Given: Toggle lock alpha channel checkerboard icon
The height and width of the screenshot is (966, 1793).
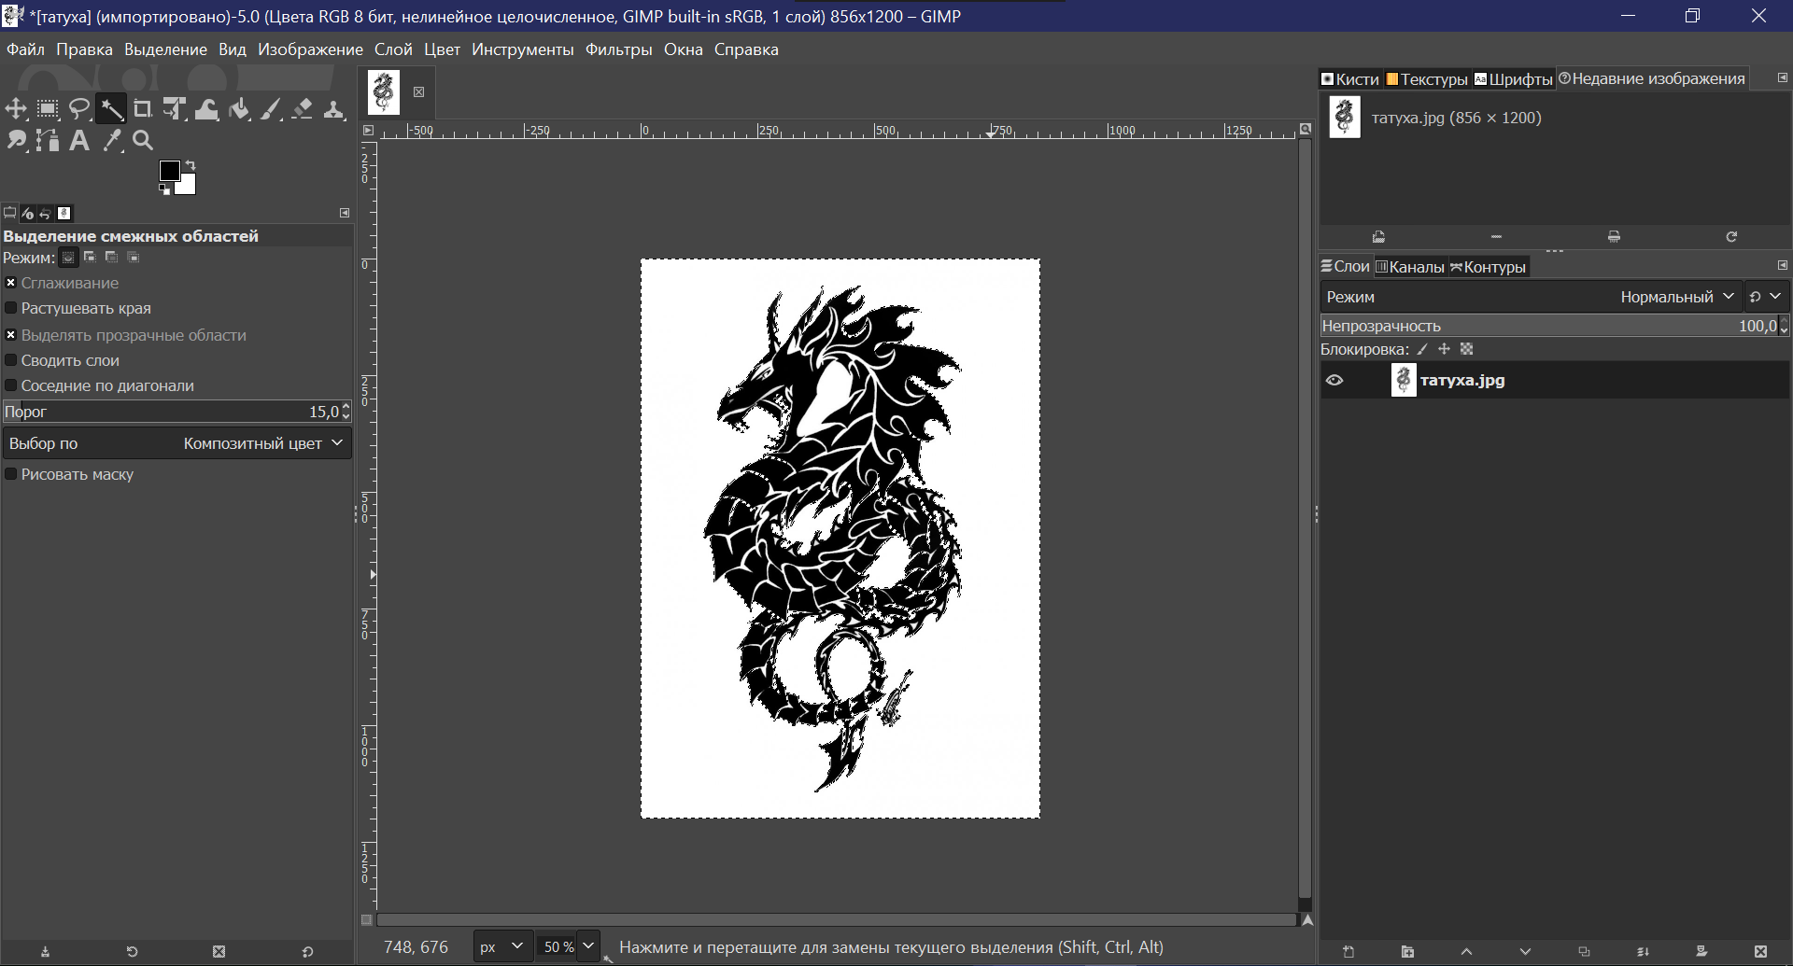Looking at the screenshot, I should tap(1467, 350).
